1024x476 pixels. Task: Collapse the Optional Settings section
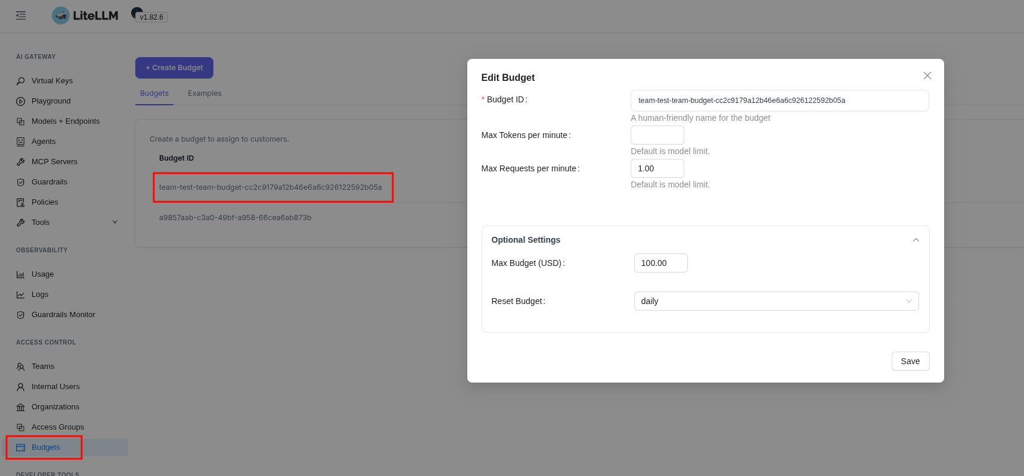coord(916,240)
